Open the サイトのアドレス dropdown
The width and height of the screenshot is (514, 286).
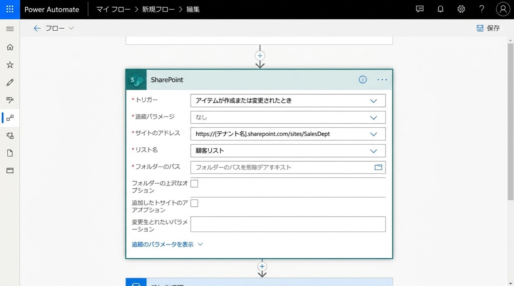pos(373,134)
